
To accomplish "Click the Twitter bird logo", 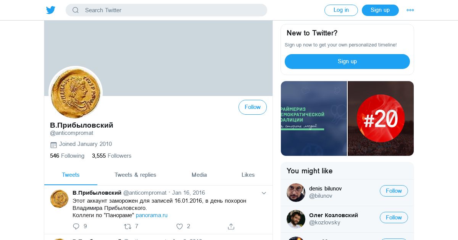I will [51, 10].
